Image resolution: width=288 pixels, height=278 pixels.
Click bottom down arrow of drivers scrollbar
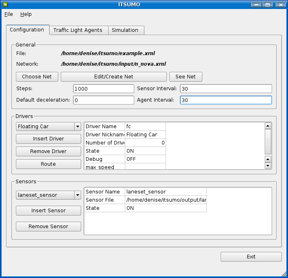click(x=268, y=166)
